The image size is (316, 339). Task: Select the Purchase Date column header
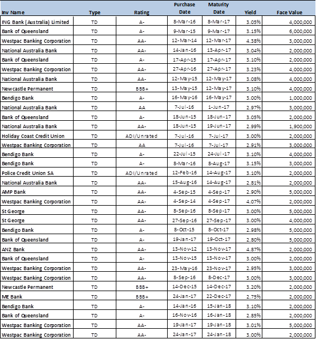185,8
